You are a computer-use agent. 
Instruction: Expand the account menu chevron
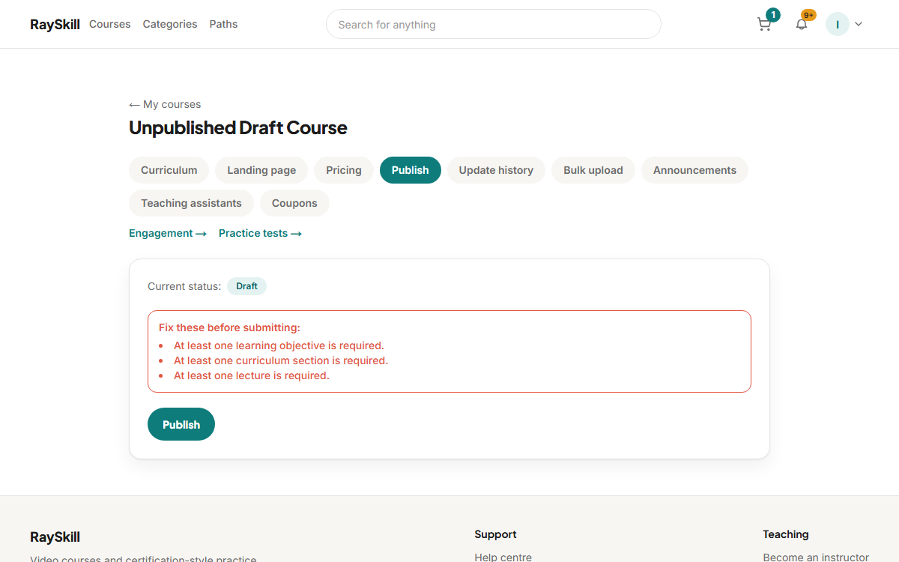click(859, 24)
